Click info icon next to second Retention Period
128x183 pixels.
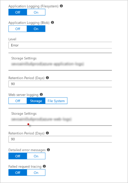(x=47, y=133)
